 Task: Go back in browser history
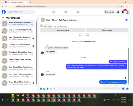coord(2,7)
